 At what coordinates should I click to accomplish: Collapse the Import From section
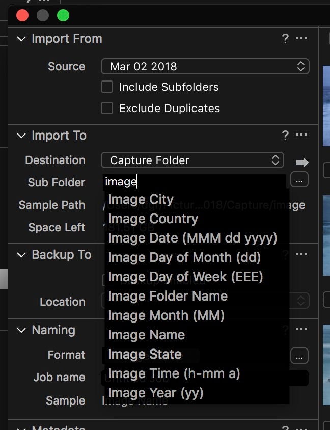tap(21, 39)
